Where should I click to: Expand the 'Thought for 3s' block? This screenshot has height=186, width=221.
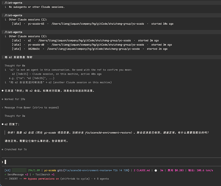(x=15, y=116)
